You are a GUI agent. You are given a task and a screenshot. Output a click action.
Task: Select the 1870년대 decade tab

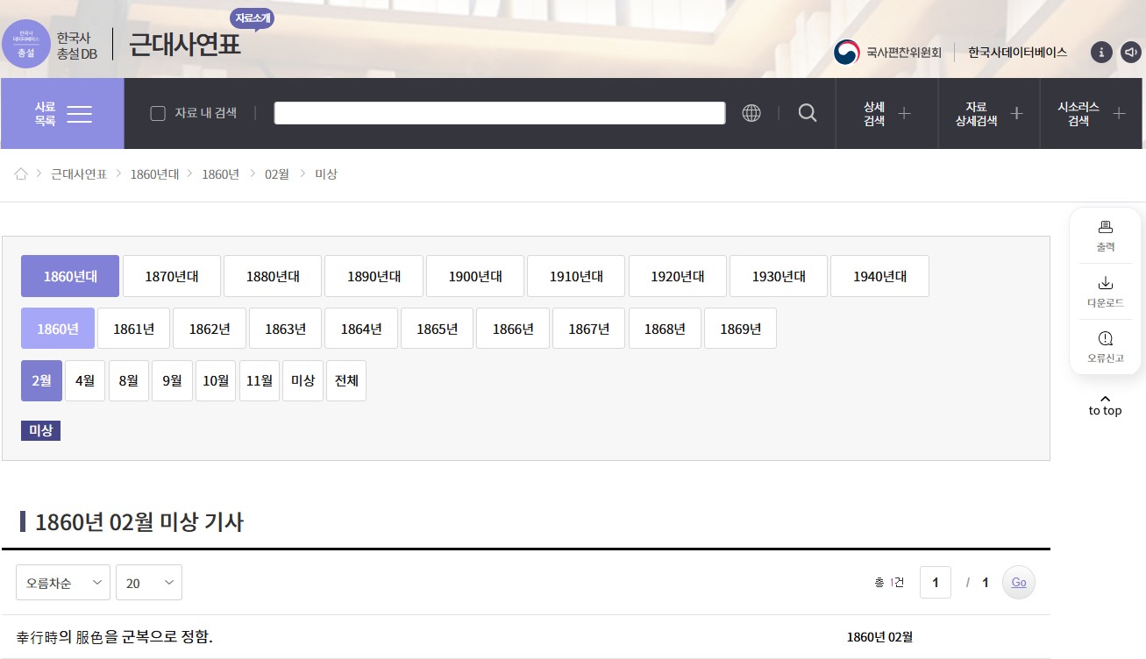(172, 277)
